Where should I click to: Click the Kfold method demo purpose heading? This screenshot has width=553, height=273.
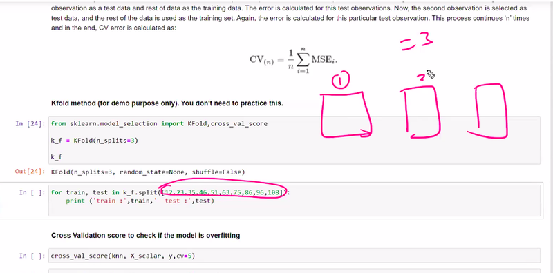coord(167,104)
